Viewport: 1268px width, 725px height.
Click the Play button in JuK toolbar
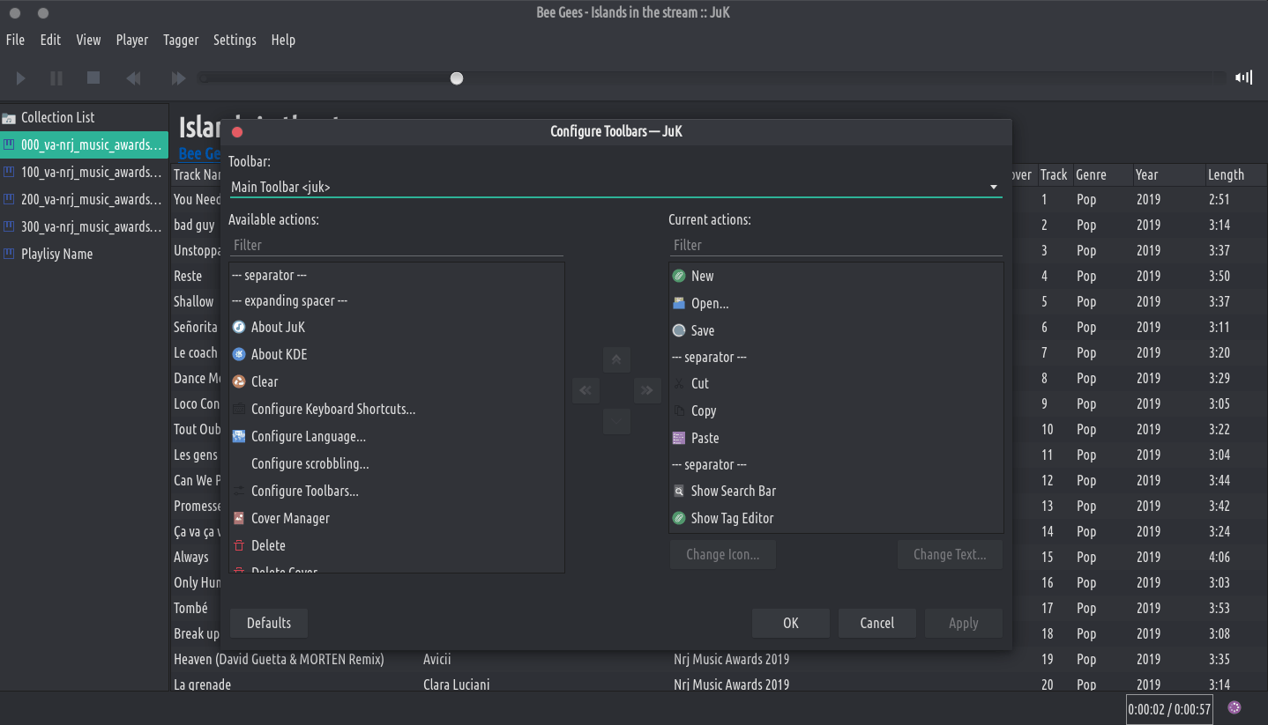[21, 78]
